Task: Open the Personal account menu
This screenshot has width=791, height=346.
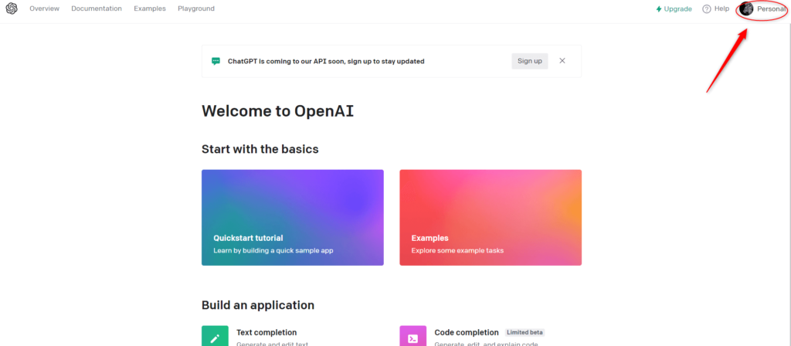Action: tap(762, 9)
